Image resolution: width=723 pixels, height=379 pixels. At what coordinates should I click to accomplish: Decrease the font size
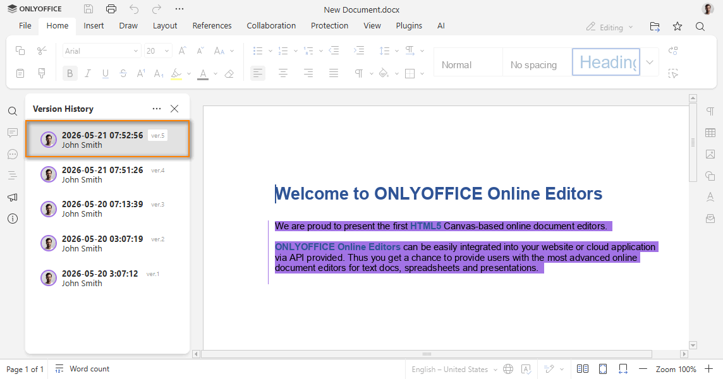coord(200,51)
